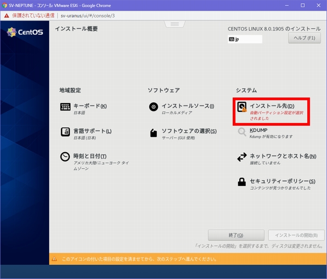Select the installation destination disk icon
Screen dimensions: 327x279
(242, 107)
